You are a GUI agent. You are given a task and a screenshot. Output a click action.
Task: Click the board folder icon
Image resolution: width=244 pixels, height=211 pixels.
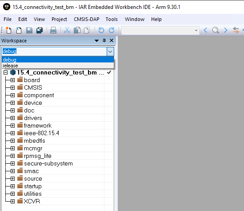[20, 80]
